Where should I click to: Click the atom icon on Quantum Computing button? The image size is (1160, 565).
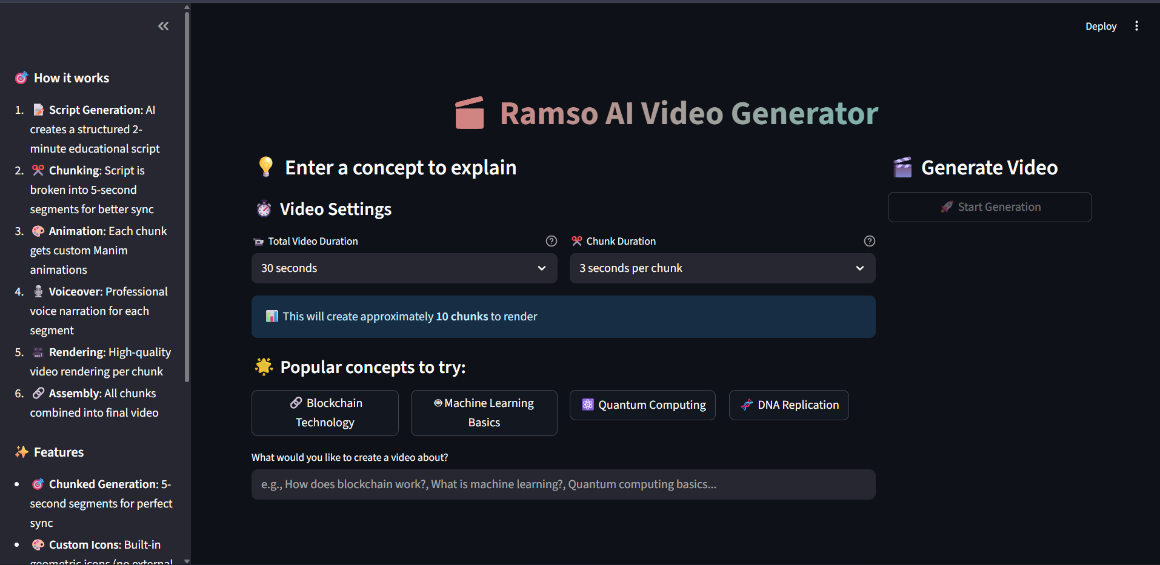(587, 405)
